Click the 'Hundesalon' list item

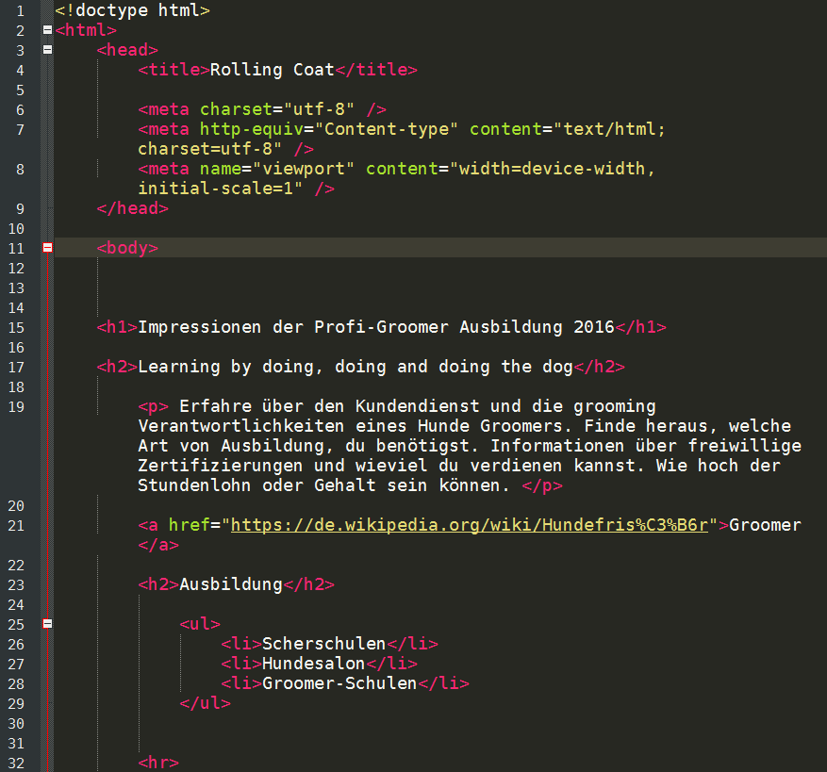313,664
